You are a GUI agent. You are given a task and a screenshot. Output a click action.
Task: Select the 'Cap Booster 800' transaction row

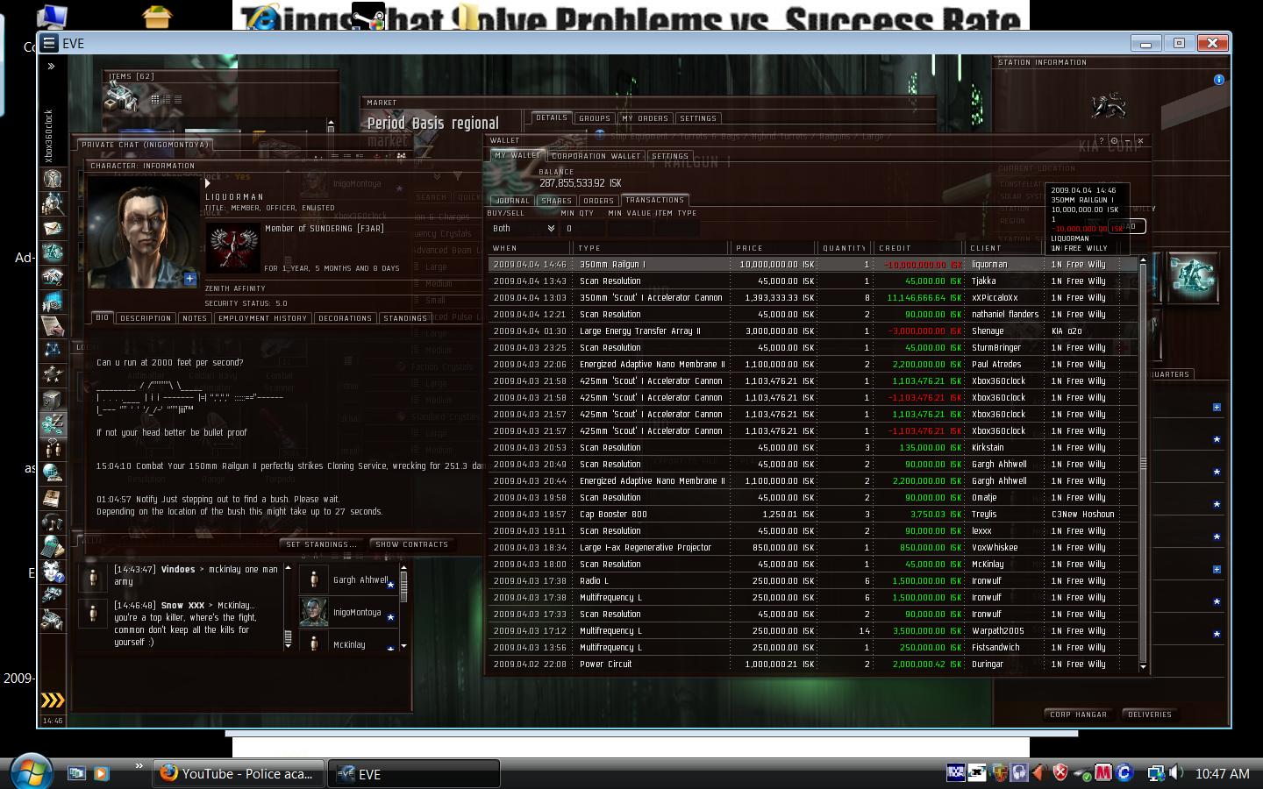(813, 515)
